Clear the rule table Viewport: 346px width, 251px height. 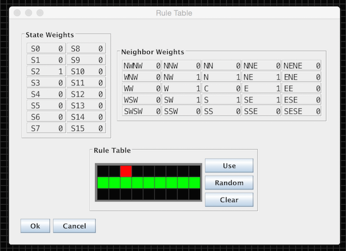point(229,200)
